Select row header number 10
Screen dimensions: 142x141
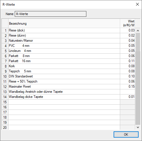(x=5, y=76)
